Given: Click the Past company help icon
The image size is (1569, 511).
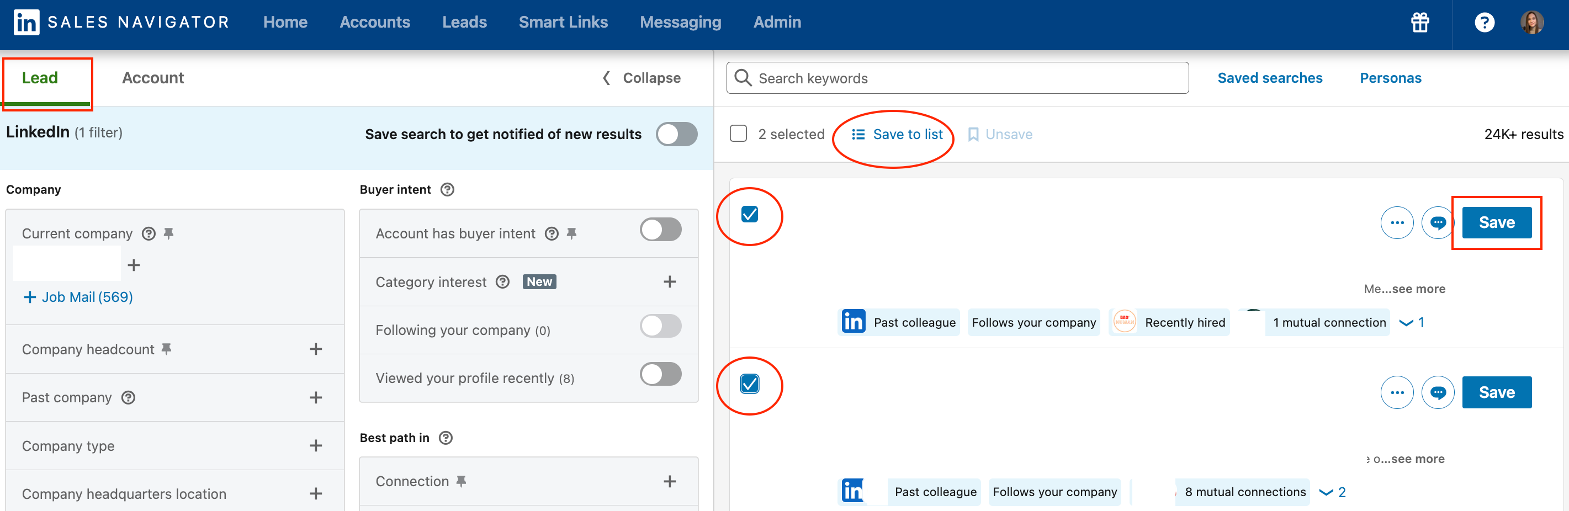Looking at the screenshot, I should tap(128, 397).
